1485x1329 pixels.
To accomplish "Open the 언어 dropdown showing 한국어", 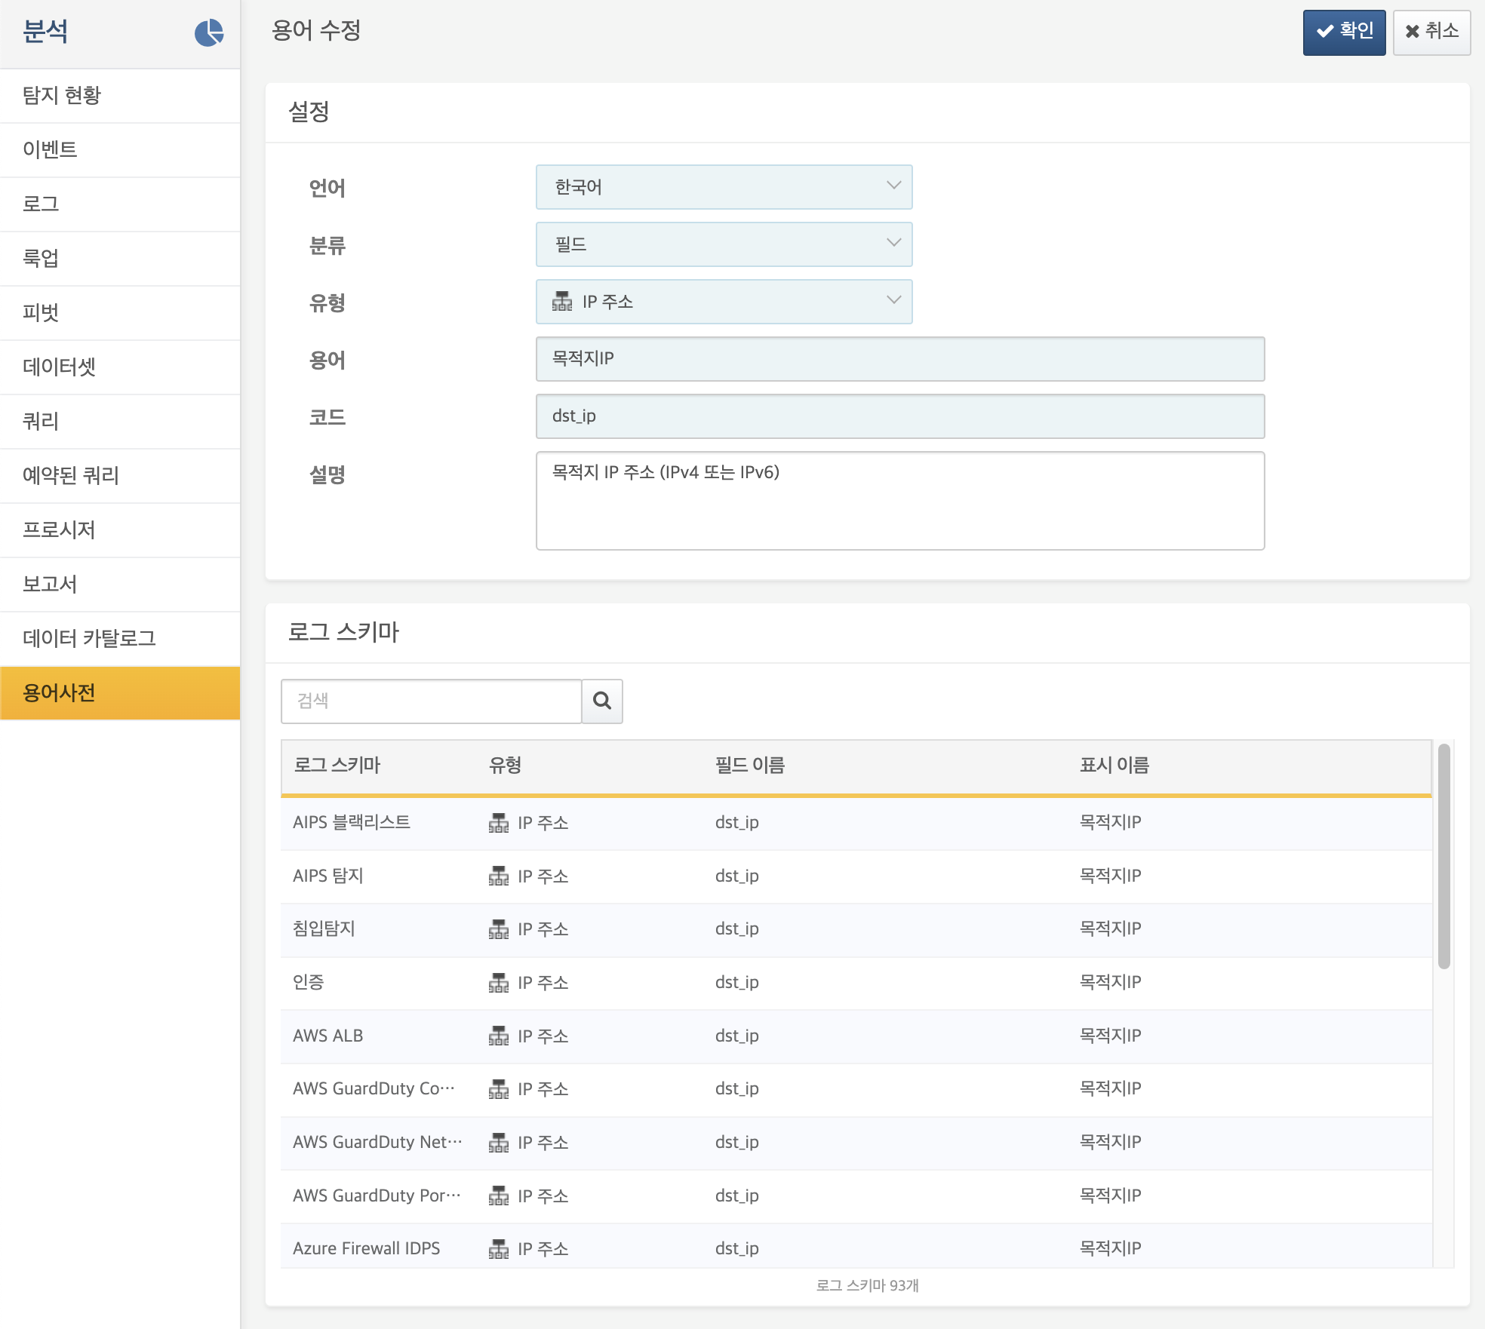I will click(x=724, y=187).
